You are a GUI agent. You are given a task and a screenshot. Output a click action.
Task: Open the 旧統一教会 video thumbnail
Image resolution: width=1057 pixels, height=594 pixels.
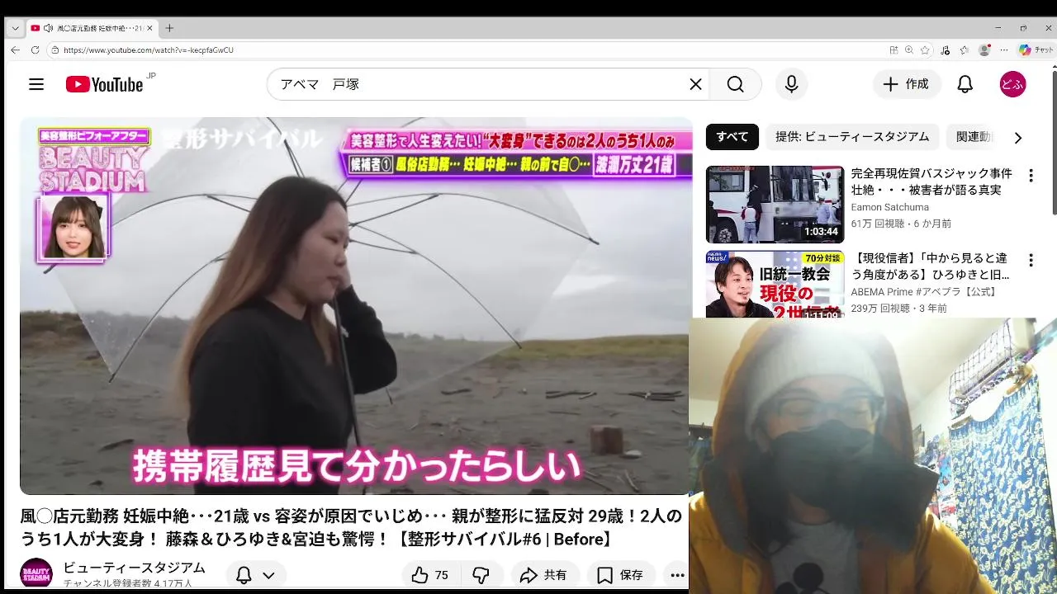pos(775,284)
